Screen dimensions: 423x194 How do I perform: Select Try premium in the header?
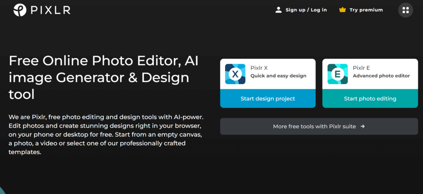pos(366,10)
